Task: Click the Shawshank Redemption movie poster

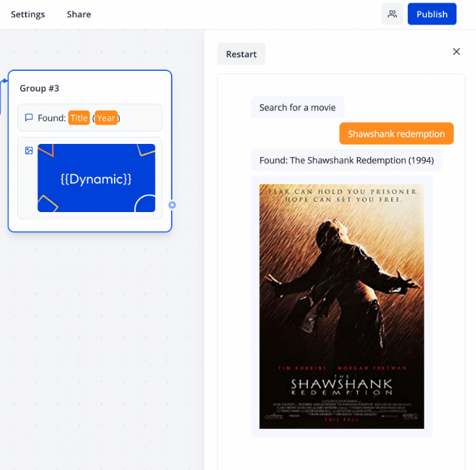Action: 341,306
